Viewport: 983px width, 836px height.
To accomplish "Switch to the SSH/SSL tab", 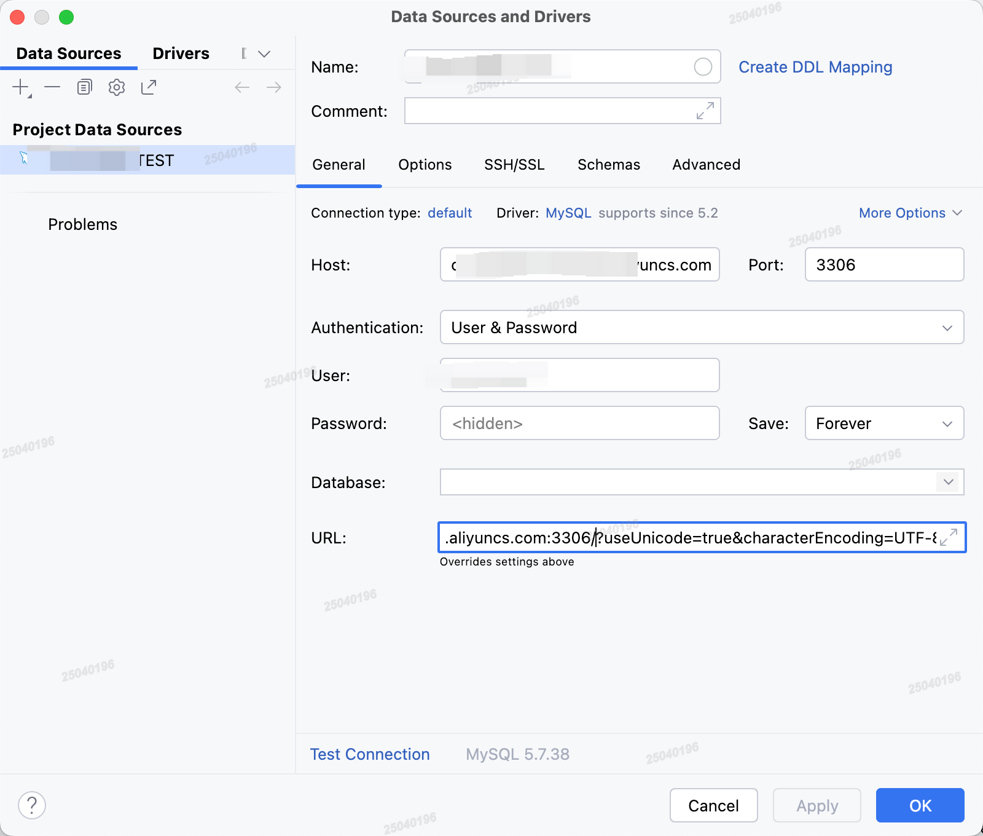I will click(x=514, y=164).
